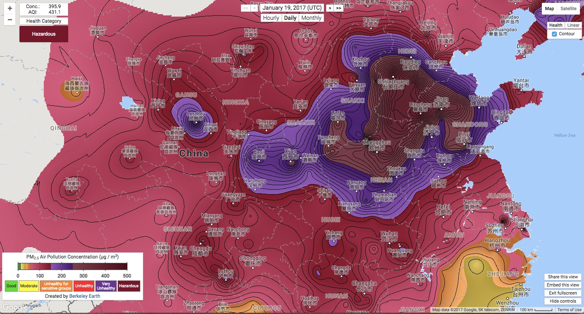Click Exit fullscreen
Image resolution: width=584 pixels, height=314 pixels.
tap(563, 293)
